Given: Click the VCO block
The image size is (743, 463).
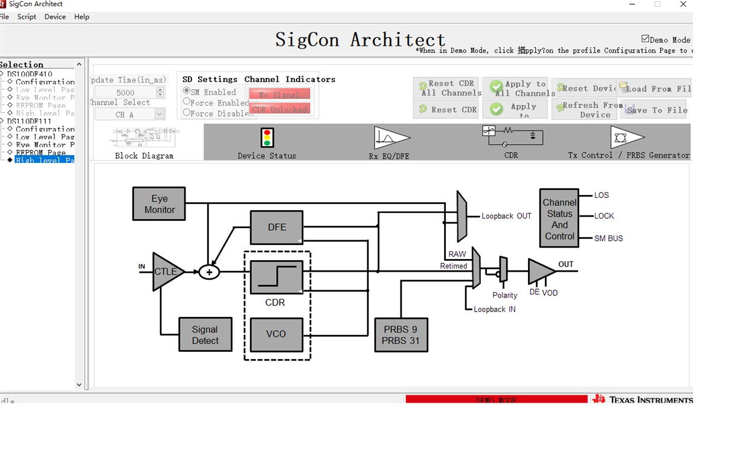Looking at the screenshot, I should coord(277,334).
